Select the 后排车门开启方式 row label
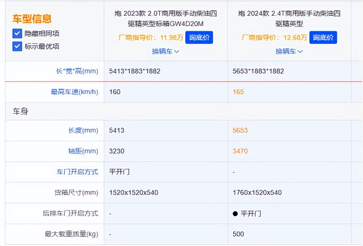Image resolution: width=363 pixels, height=246 pixels. click(x=70, y=213)
